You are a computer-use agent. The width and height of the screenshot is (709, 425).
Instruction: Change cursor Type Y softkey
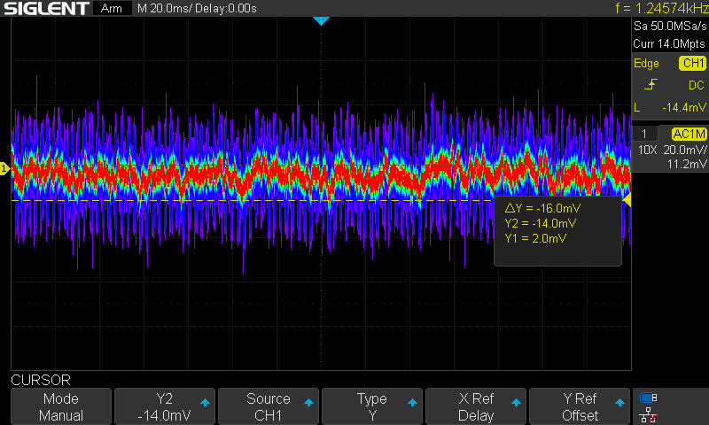[x=371, y=406]
